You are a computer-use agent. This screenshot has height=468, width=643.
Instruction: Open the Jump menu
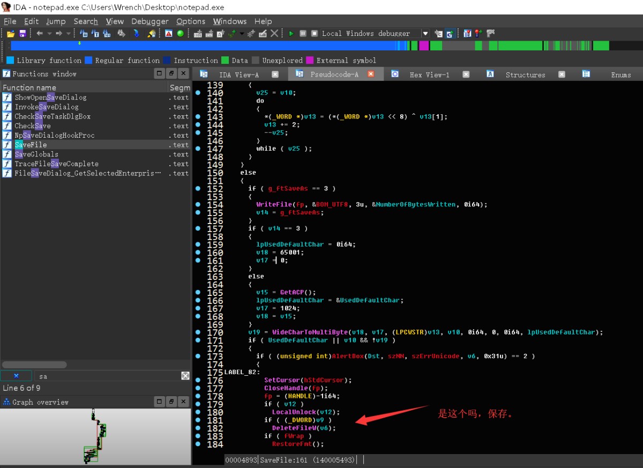coord(56,21)
